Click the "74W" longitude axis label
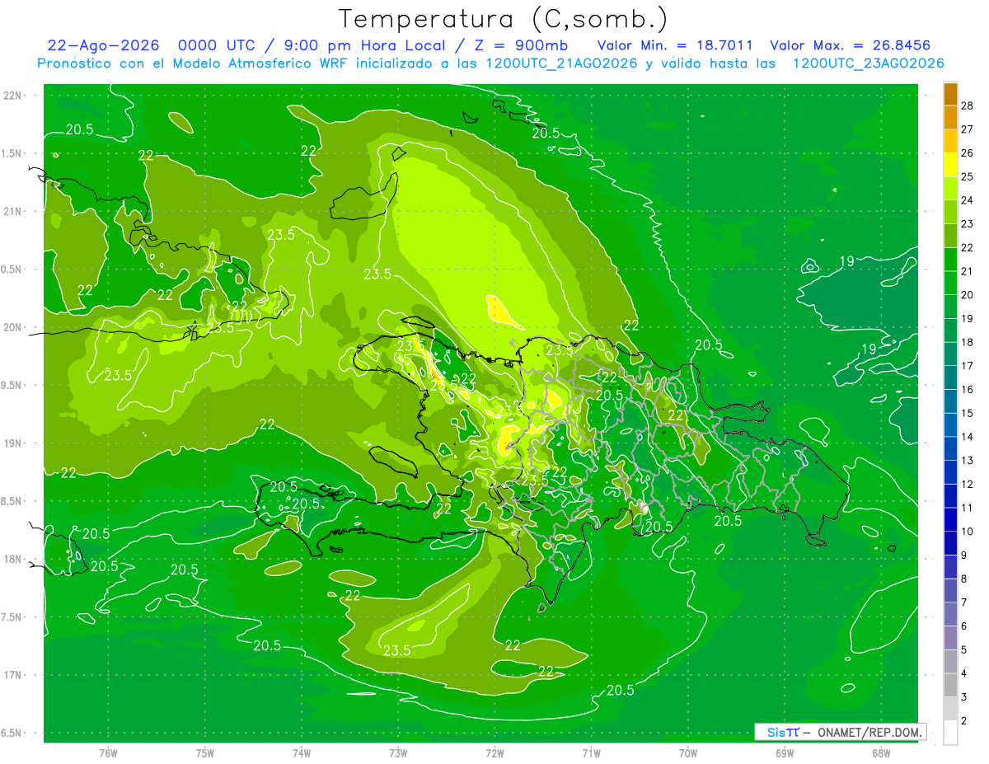Viewport: 989px width, 764px height. coord(302,752)
